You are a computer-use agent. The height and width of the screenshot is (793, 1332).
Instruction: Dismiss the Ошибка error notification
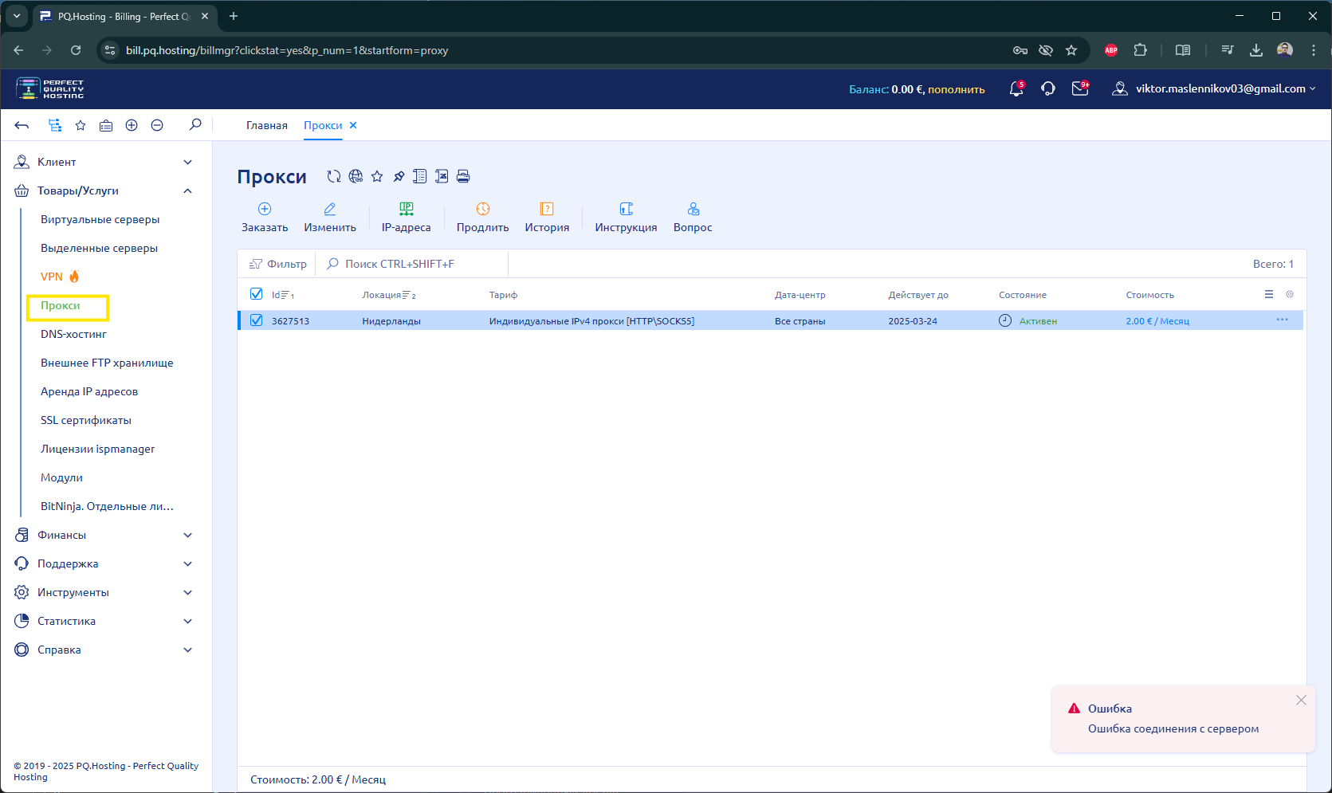point(1301,701)
